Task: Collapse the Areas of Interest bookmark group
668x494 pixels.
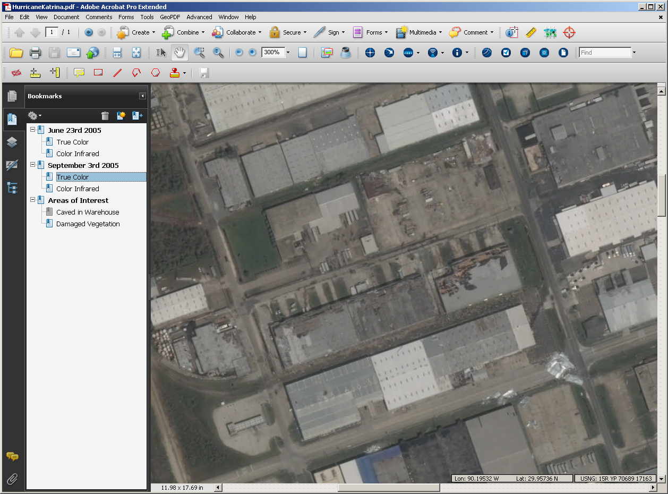Action: coord(33,200)
